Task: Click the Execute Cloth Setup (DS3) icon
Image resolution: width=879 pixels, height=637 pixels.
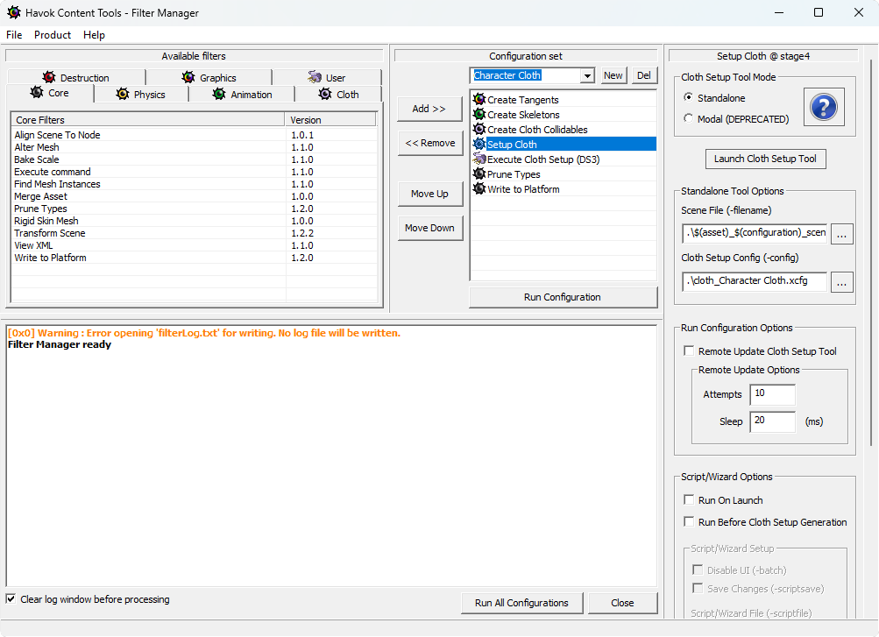Action: coord(478,159)
